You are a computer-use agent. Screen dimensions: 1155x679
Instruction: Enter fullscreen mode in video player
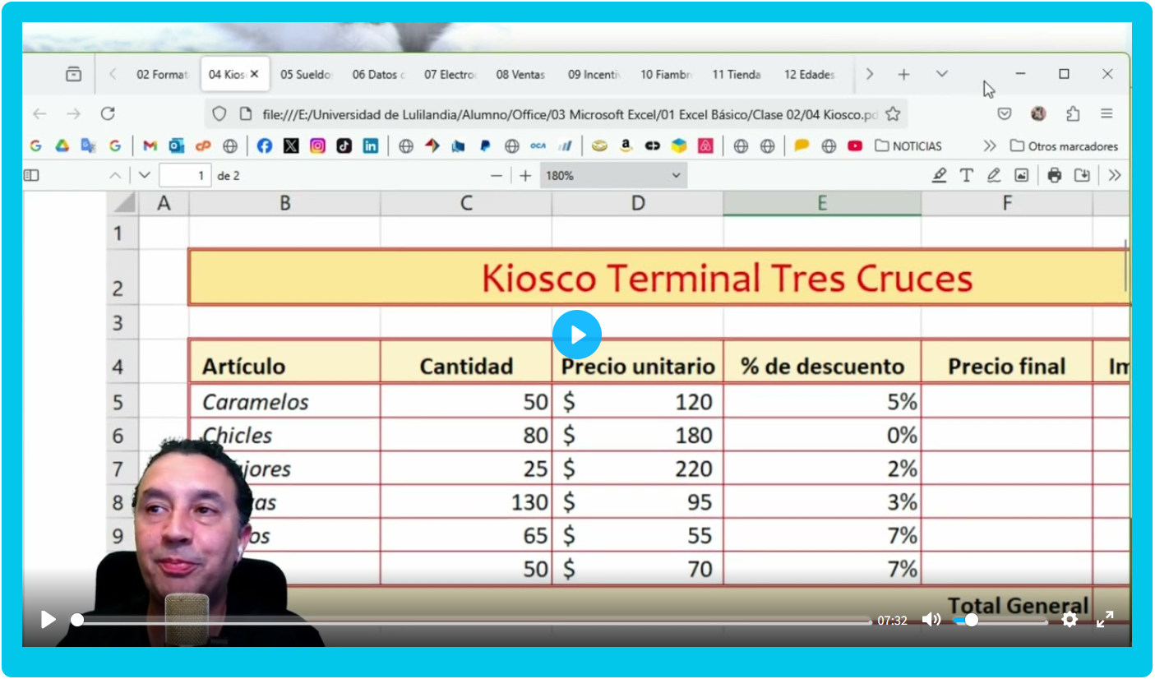point(1105,620)
